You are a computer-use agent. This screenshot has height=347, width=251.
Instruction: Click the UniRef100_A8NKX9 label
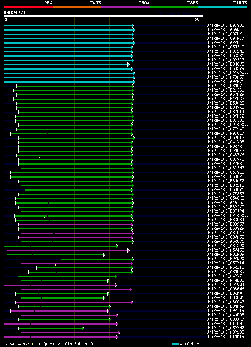click(x=225, y=272)
